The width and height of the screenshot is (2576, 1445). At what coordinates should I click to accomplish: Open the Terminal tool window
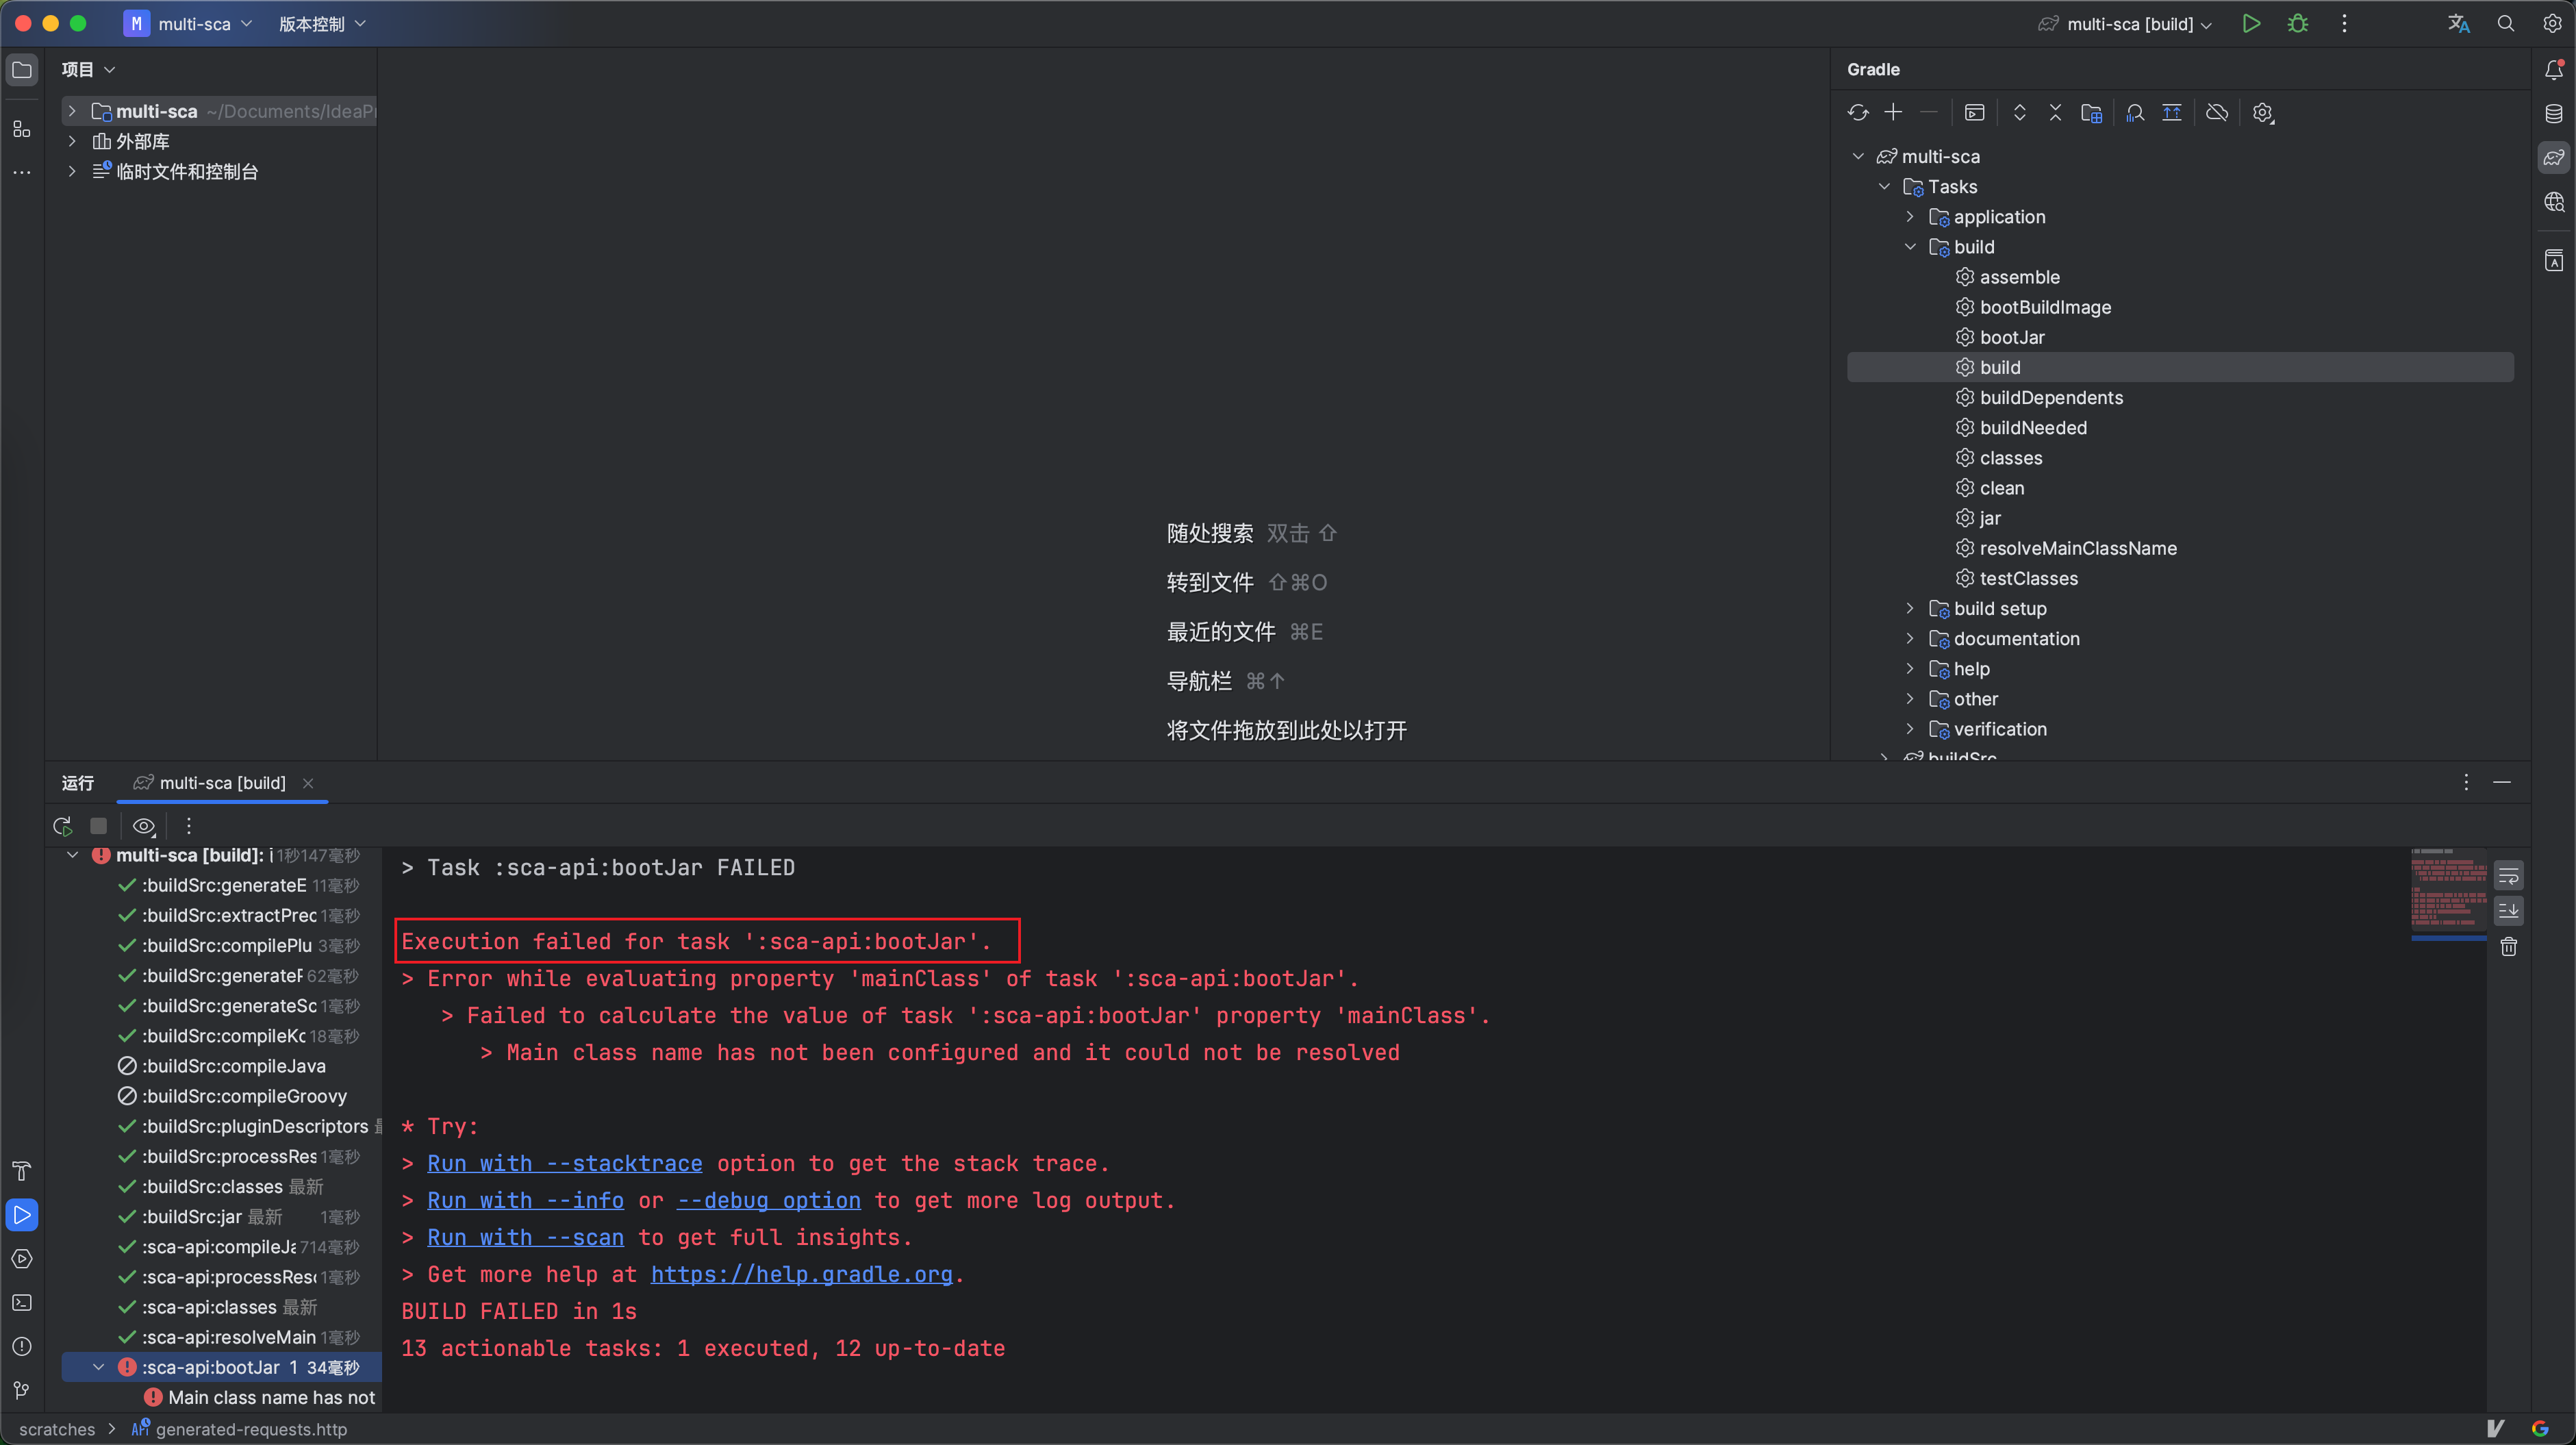tap(22, 1302)
